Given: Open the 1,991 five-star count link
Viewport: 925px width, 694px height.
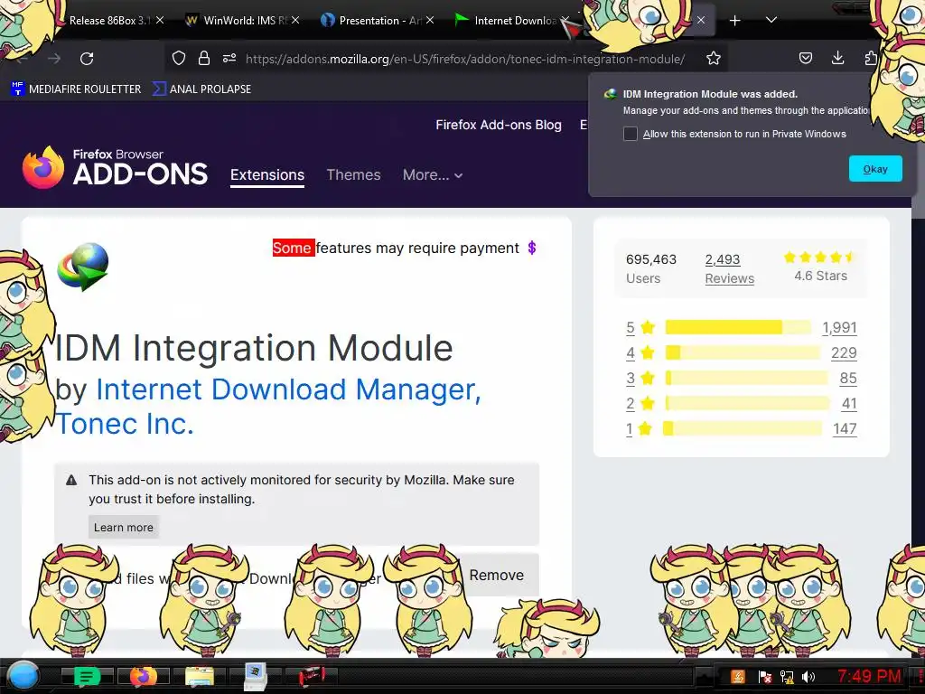Looking at the screenshot, I should [x=839, y=327].
